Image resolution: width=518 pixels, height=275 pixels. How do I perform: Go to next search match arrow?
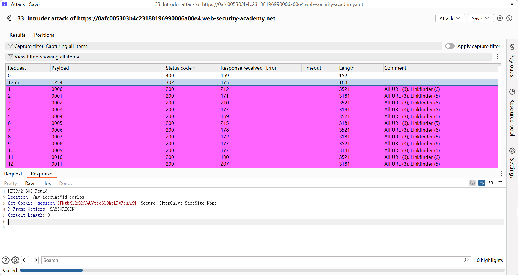point(35,260)
